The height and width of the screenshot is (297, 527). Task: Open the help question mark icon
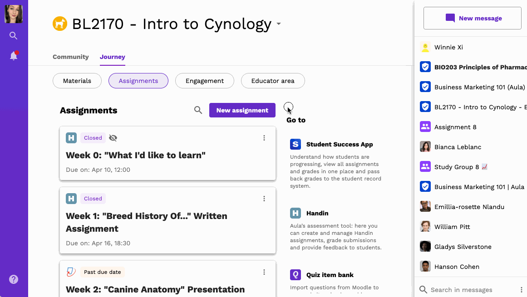pyautogui.click(x=14, y=279)
